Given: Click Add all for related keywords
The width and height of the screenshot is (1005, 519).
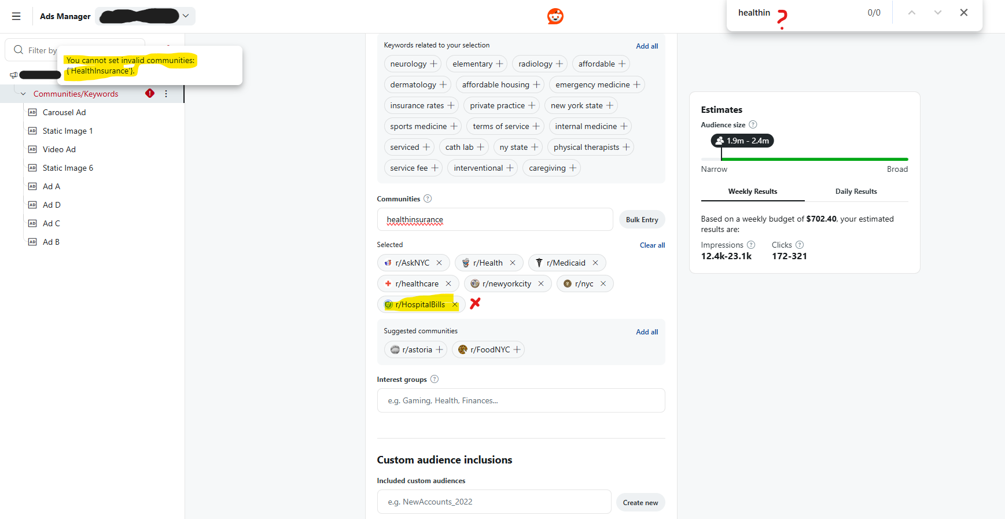Looking at the screenshot, I should [647, 46].
